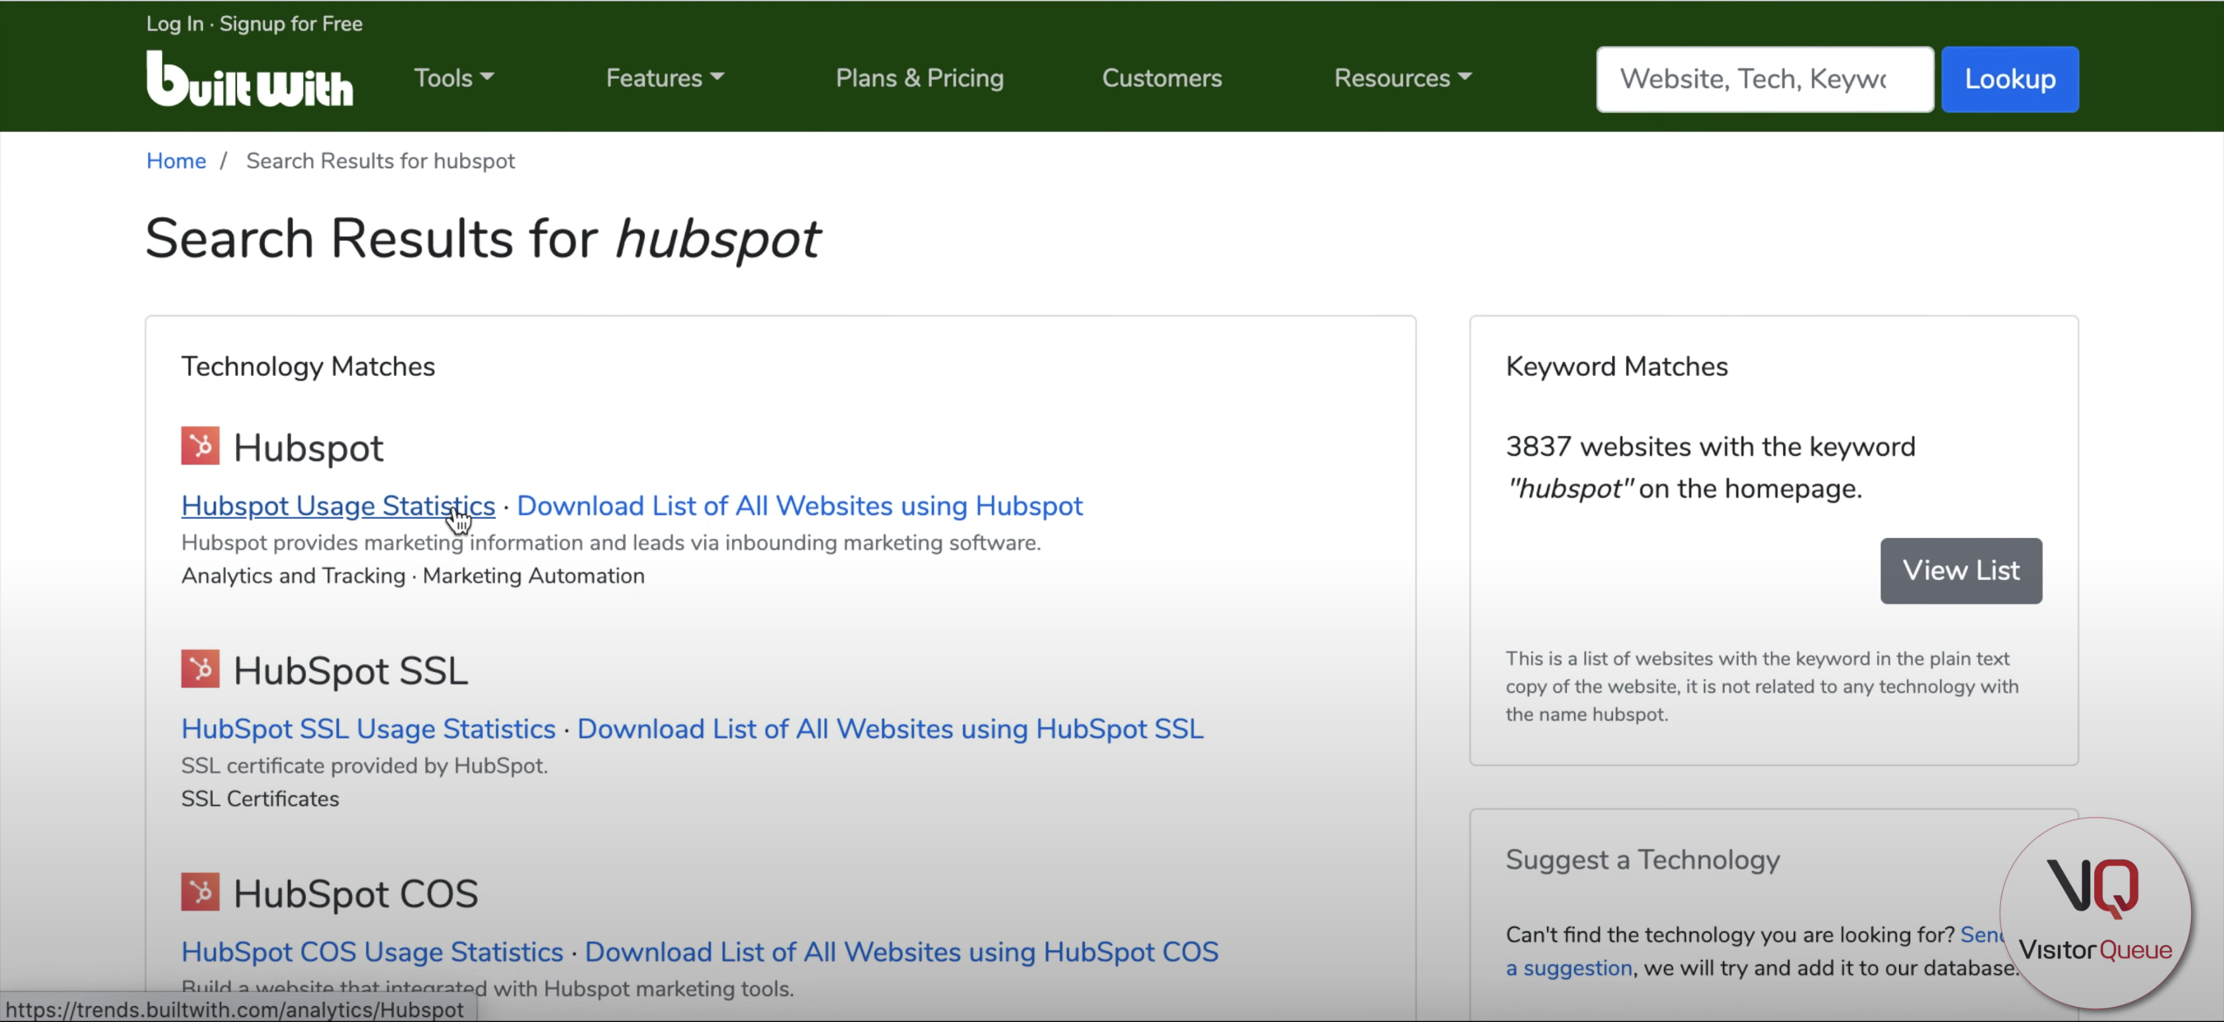Open Plans & Pricing page
Image resolution: width=2224 pixels, height=1022 pixels.
(x=919, y=77)
